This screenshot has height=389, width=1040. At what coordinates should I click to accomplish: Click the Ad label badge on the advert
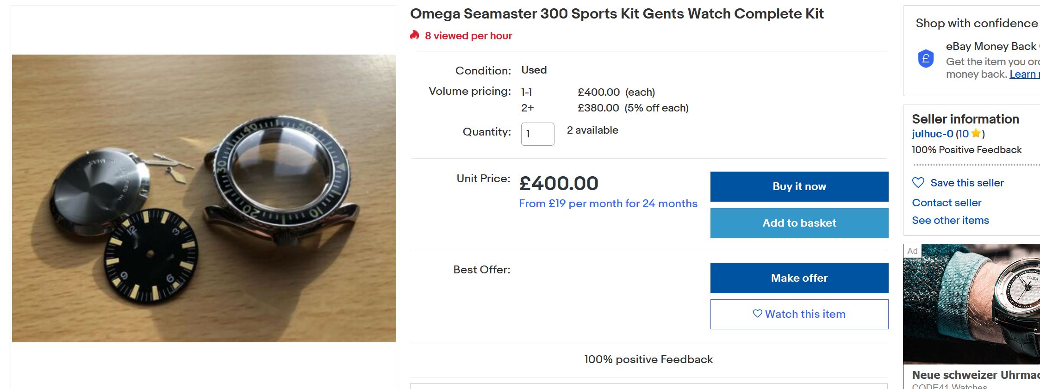pos(912,251)
